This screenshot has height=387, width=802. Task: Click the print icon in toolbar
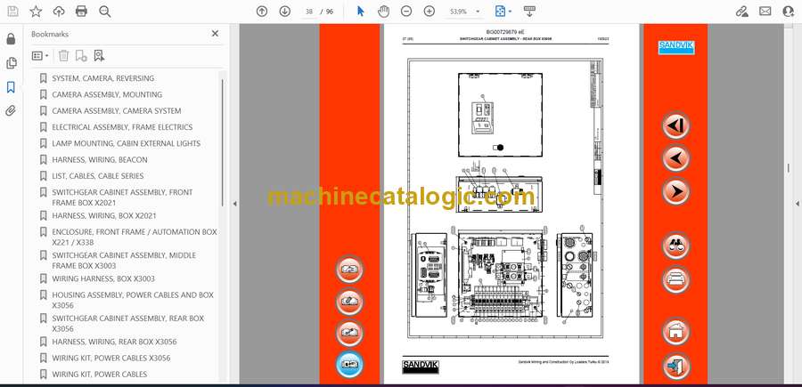[x=81, y=12]
